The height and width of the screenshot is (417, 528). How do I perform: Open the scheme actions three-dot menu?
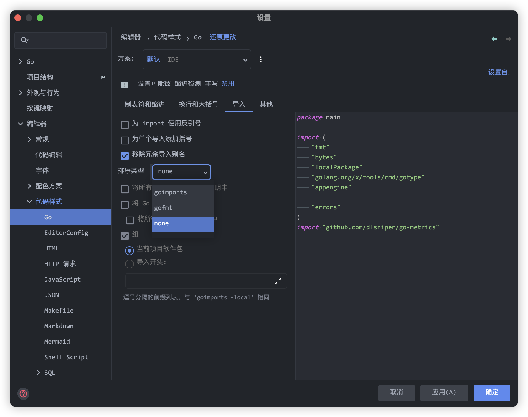260,59
